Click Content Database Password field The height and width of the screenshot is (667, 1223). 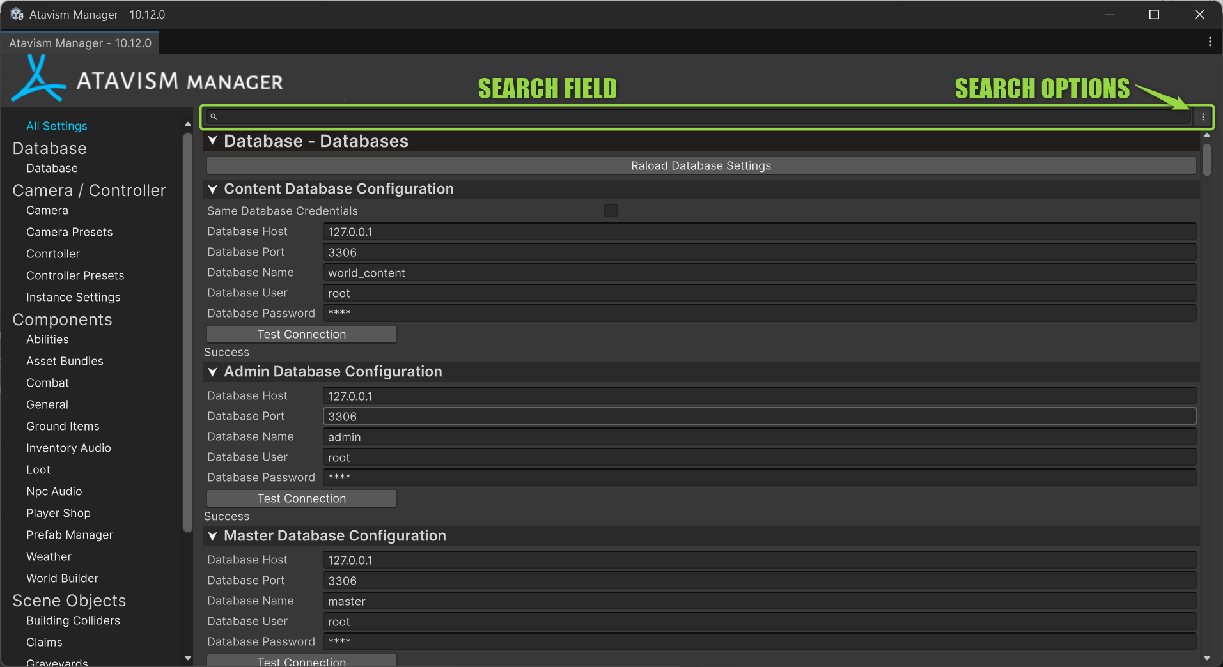(x=760, y=313)
